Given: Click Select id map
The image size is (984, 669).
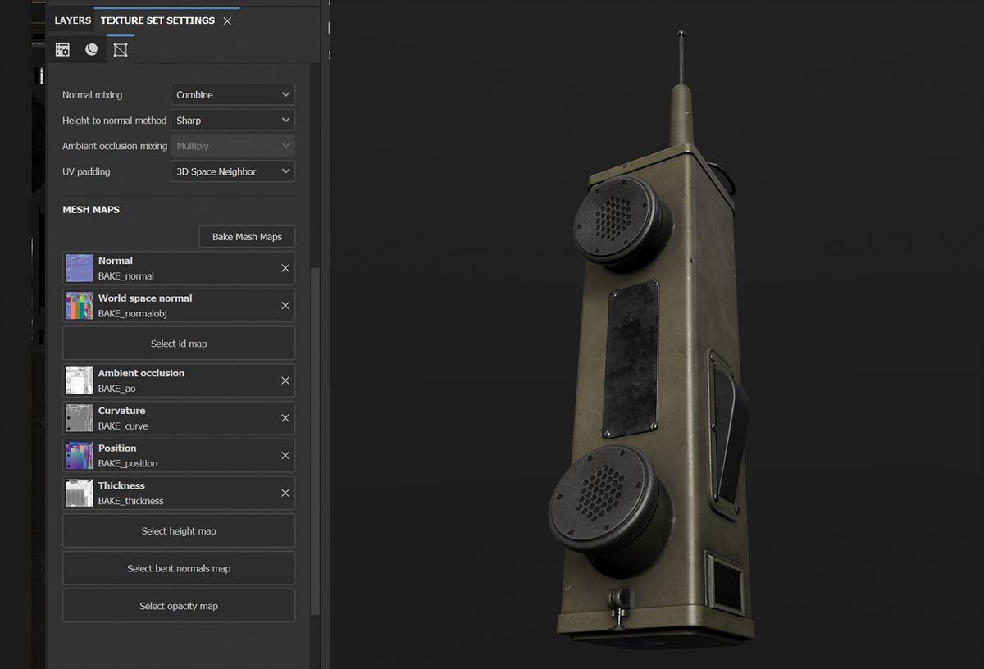Looking at the screenshot, I should coord(178,343).
